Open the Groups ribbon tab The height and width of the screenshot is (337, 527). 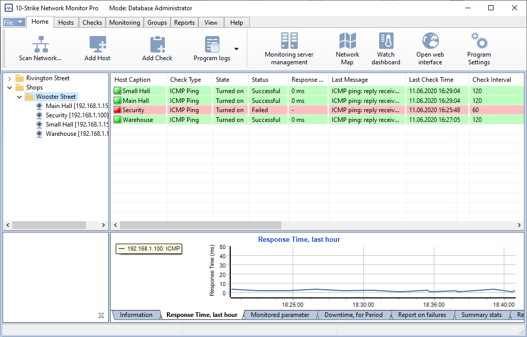click(x=157, y=23)
